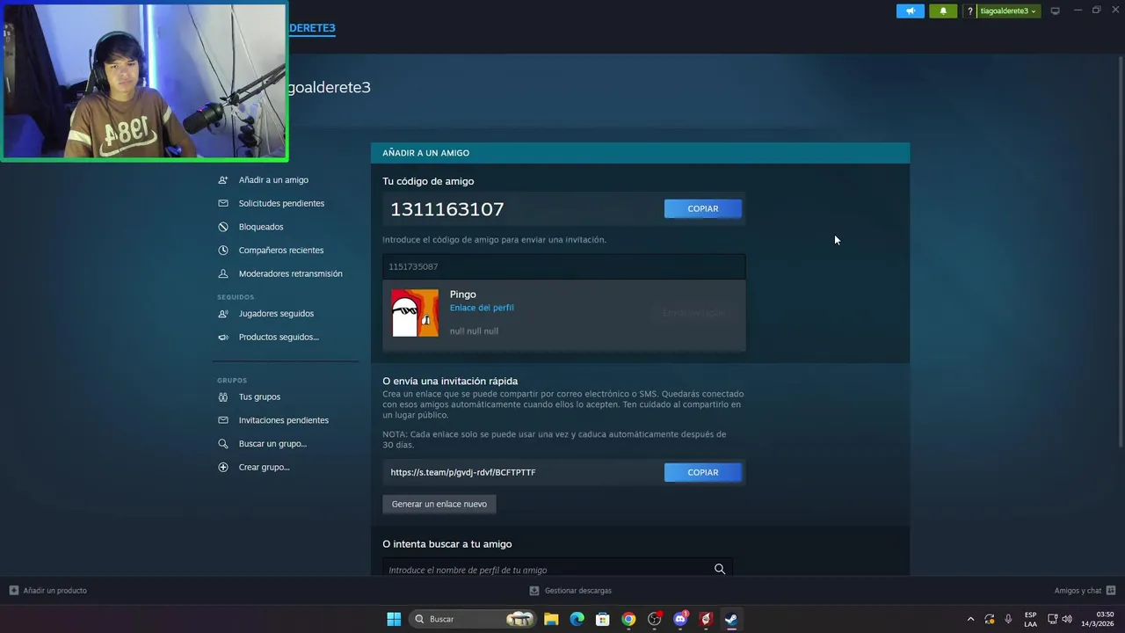
Task: Click Pingo's avatar thumbnail
Action: point(415,313)
